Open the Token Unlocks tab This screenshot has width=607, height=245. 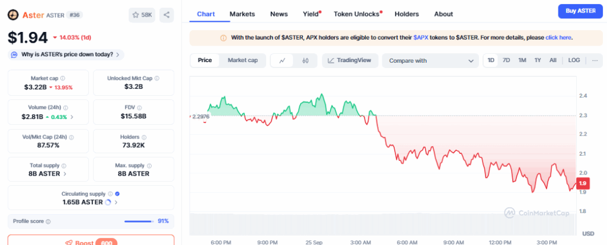pyautogui.click(x=356, y=14)
